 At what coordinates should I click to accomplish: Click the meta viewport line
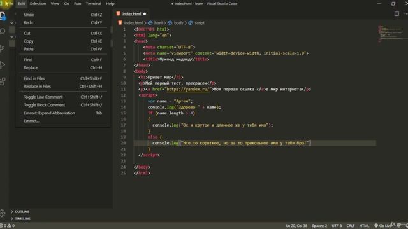(226, 53)
